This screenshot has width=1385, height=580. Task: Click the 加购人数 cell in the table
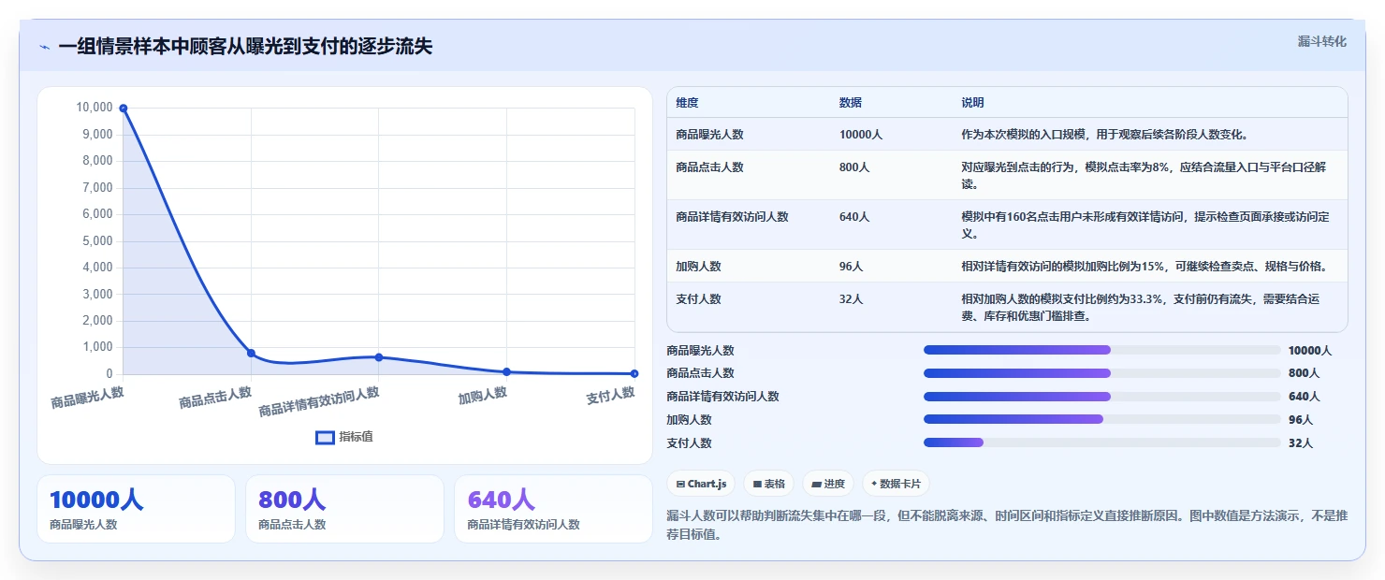coord(698,267)
